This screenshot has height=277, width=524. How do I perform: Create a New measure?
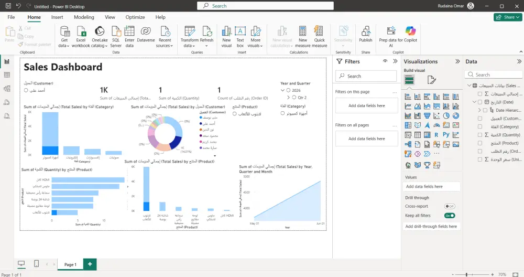(303, 37)
